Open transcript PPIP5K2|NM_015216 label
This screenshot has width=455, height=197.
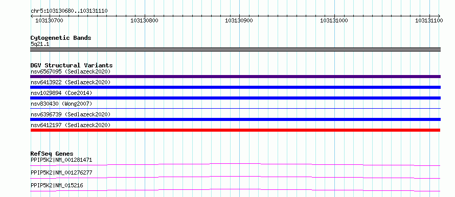[57, 185]
